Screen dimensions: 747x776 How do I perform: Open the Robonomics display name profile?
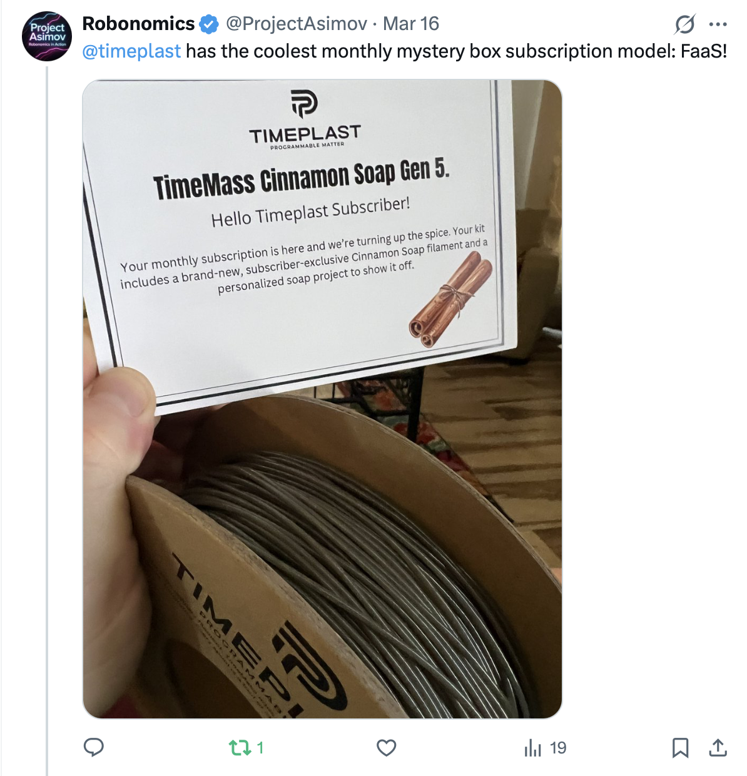click(138, 24)
